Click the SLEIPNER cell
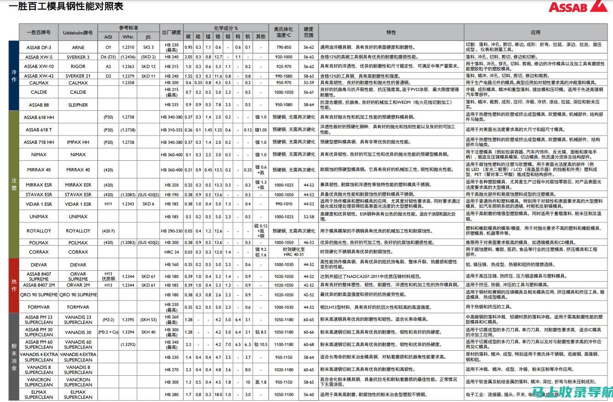The width and height of the screenshot is (613, 402). [x=78, y=105]
